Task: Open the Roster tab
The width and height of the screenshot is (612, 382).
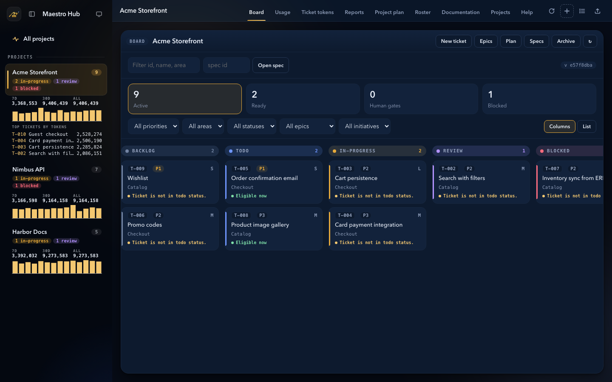Action: click(423, 12)
